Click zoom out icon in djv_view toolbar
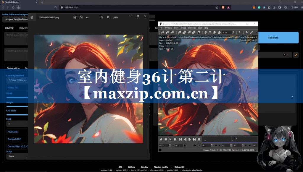This screenshot has width=303, height=172. pos(210,32)
